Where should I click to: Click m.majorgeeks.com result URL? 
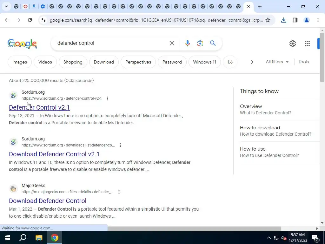point(68,192)
